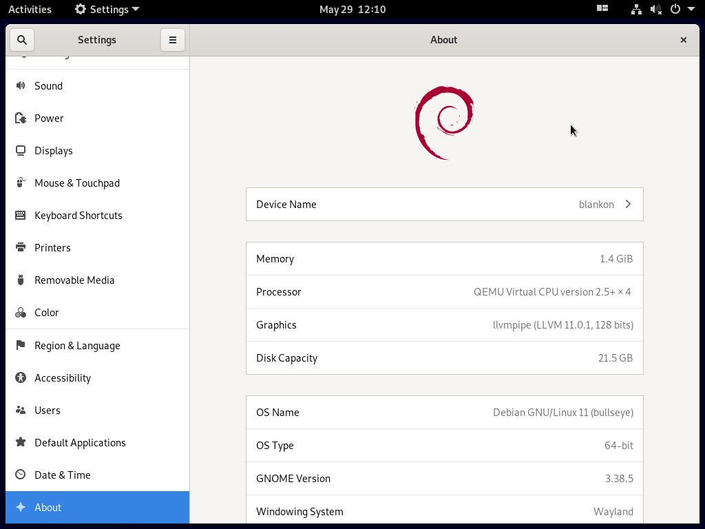Open the Sound settings panel

pos(98,85)
